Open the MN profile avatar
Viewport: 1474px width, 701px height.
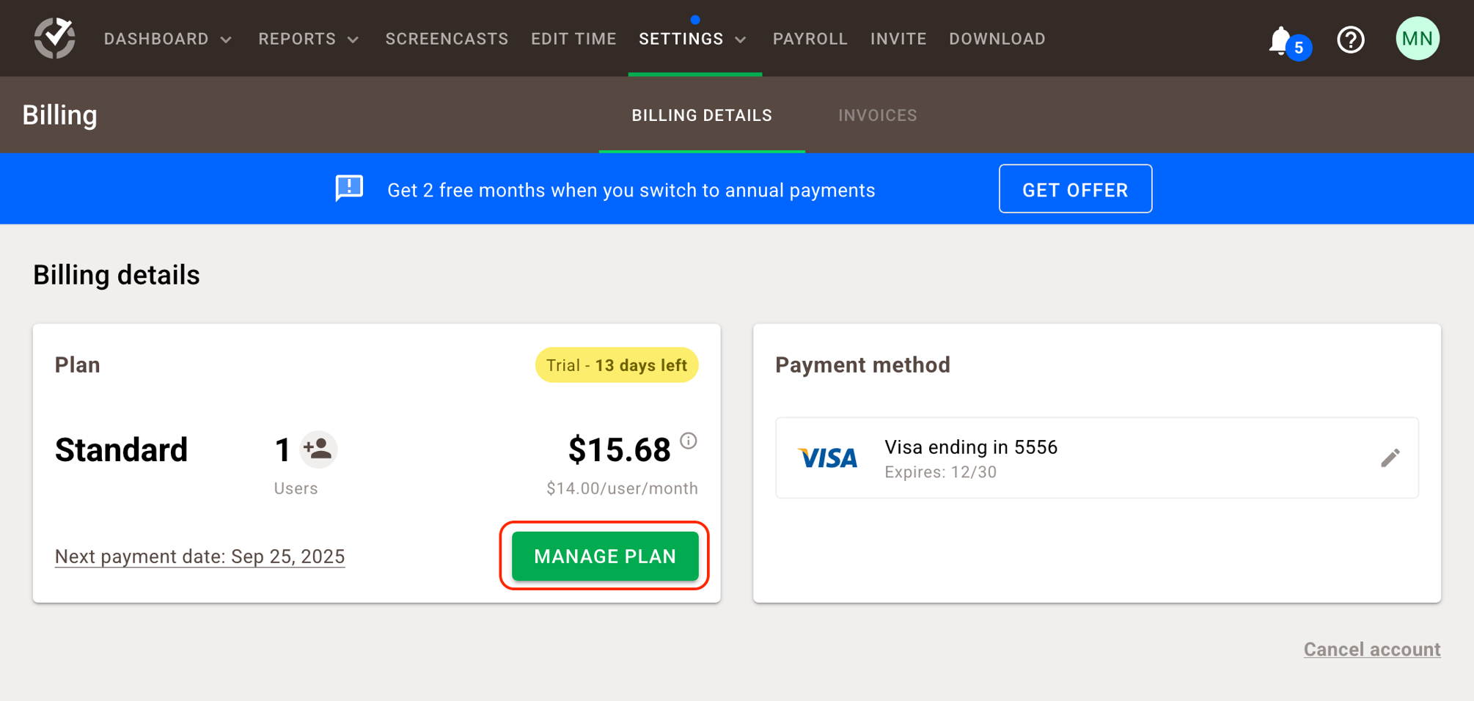(1417, 37)
